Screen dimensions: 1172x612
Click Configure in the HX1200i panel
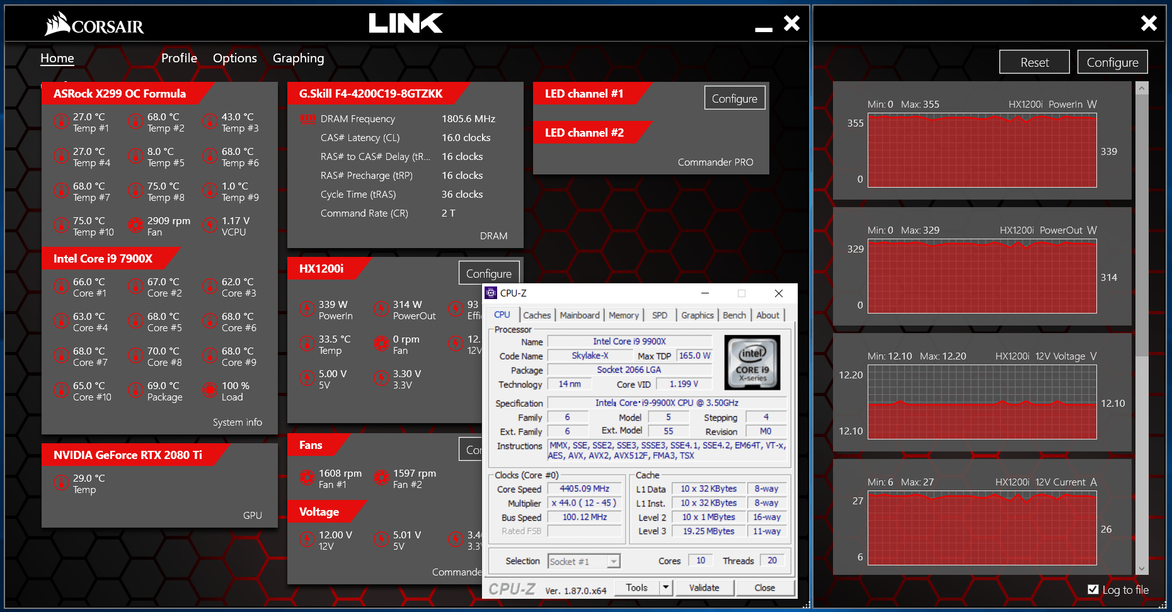coord(489,273)
